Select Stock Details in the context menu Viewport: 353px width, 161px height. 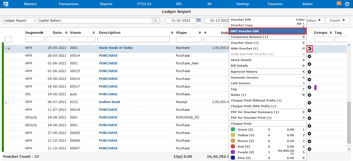pos(241,60)
